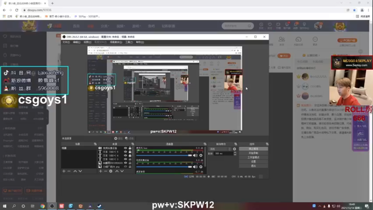Open 工具(T) menu in OBS
Image resolution: width=373 pixels, height=210 pixels.
pos(129,42)
